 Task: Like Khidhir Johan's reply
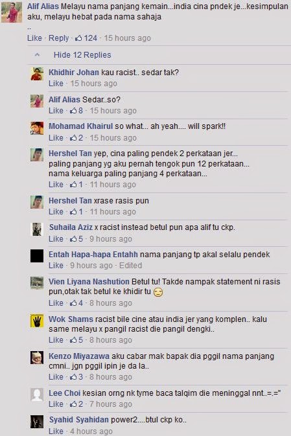coord(56,84)
